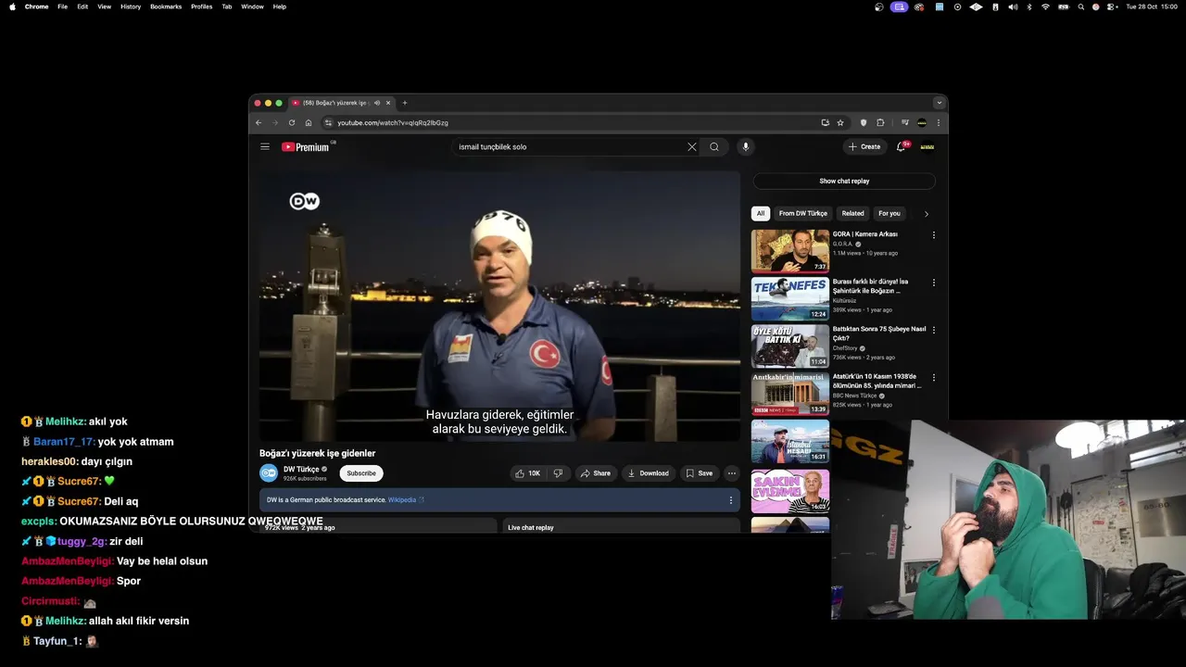Open Chrome home page button
This screenshot has width=1186, height=667.
(309, 122)
